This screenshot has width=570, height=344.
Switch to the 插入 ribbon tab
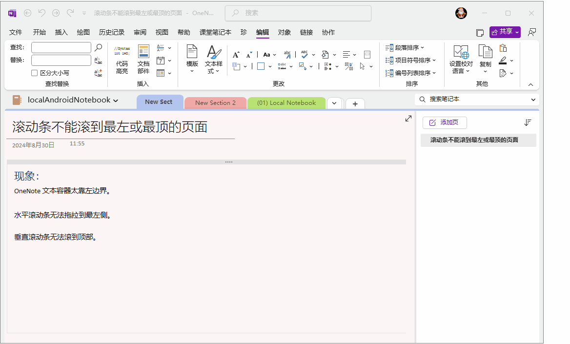click(x=61, y=32)
